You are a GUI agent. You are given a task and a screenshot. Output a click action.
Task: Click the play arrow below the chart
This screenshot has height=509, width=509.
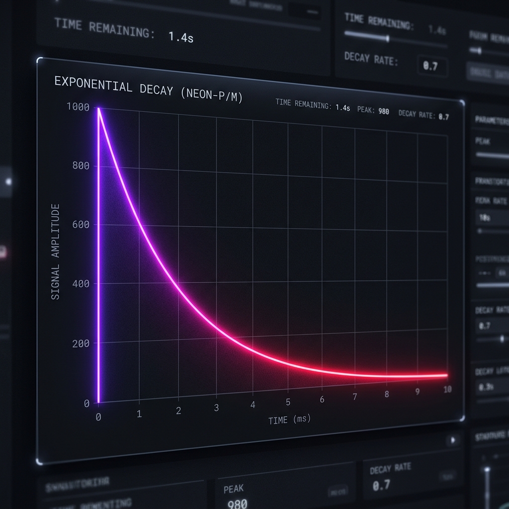pos(453,440)
